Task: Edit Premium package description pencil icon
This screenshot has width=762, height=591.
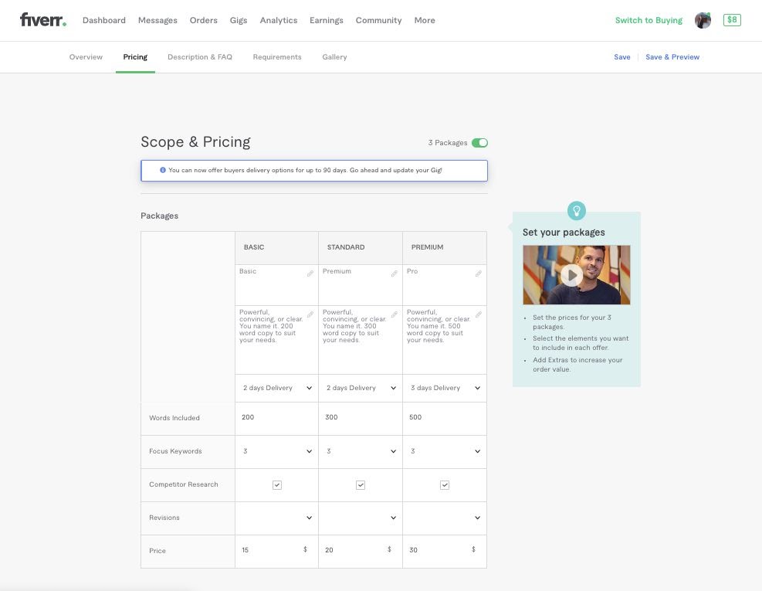Action: [x=478, y=314]
